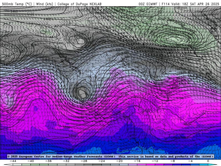Click the 5370 contour label
221x166 pixels.
pyautogui.click(x=53, y=37)
